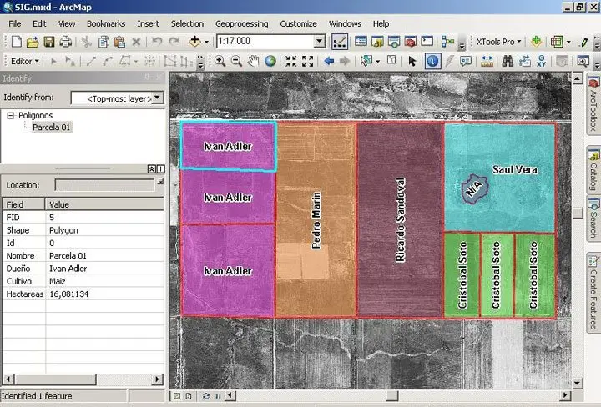Collapse the Poligonos tree node
This screenshot has width=601, height=407.
(x=11, y=116)
